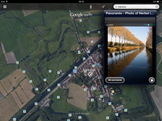This screenshot has height=121, width=162.
Task: Tap the battery indicator in status bar
Action: 159,2
